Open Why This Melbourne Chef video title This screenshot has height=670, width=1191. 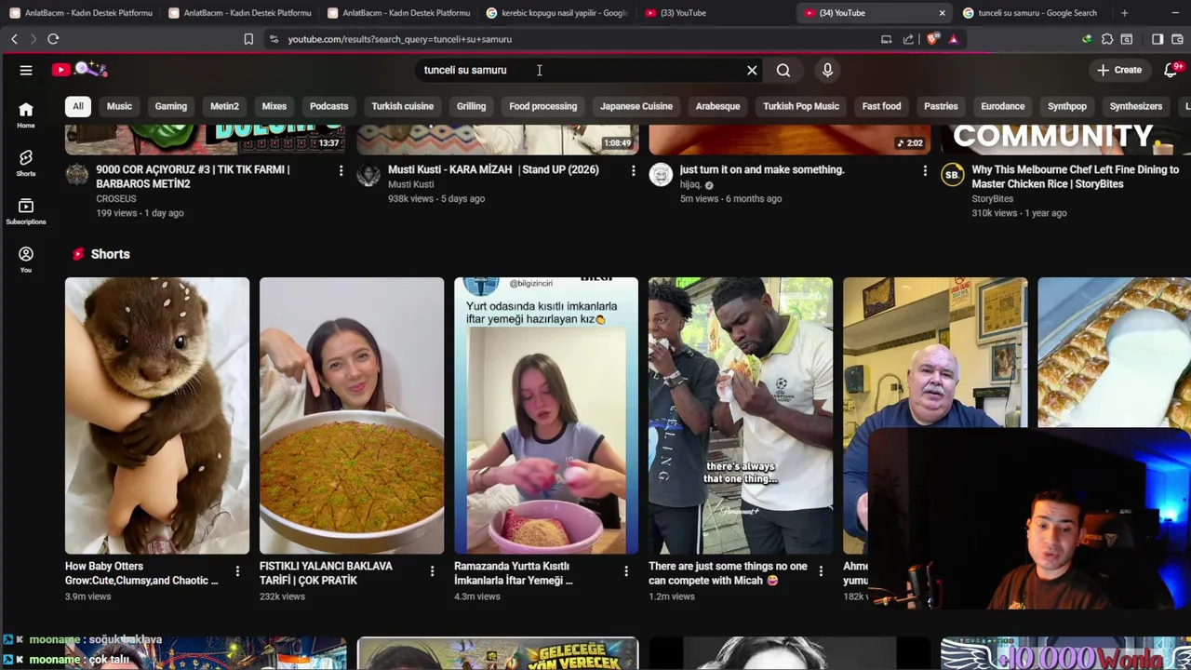click(1076, 177)
